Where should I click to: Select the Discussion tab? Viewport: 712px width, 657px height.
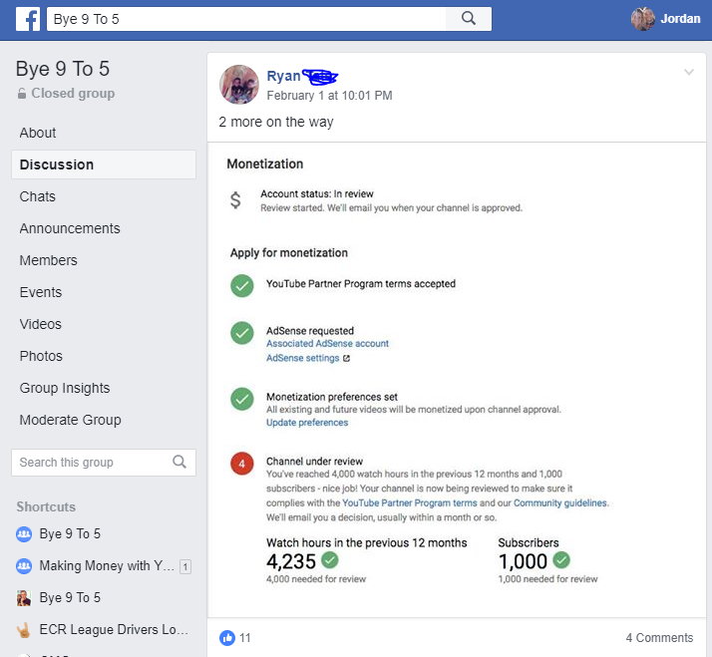click(x=104, y=164)
